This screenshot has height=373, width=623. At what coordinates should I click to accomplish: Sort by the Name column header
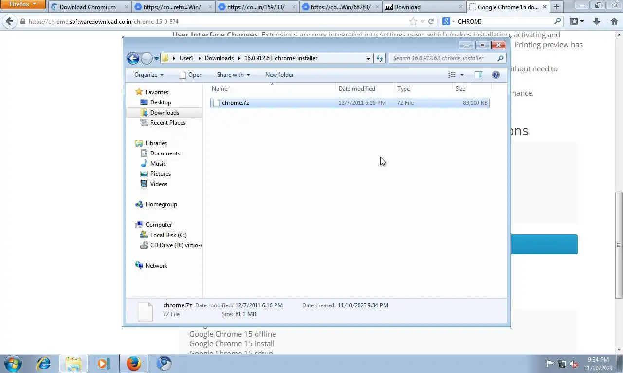pyautogui.click(x=273, y=89)
